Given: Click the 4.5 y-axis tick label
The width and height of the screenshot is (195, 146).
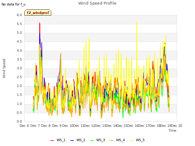Looking at the screenshot, I should 19,42.
